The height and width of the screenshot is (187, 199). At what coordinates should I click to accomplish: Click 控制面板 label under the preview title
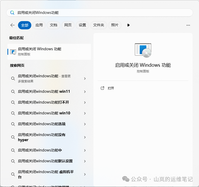[x=143, y=71]
